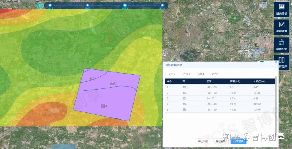Close the 体积计算结果 results panel

tap(276, 62)
